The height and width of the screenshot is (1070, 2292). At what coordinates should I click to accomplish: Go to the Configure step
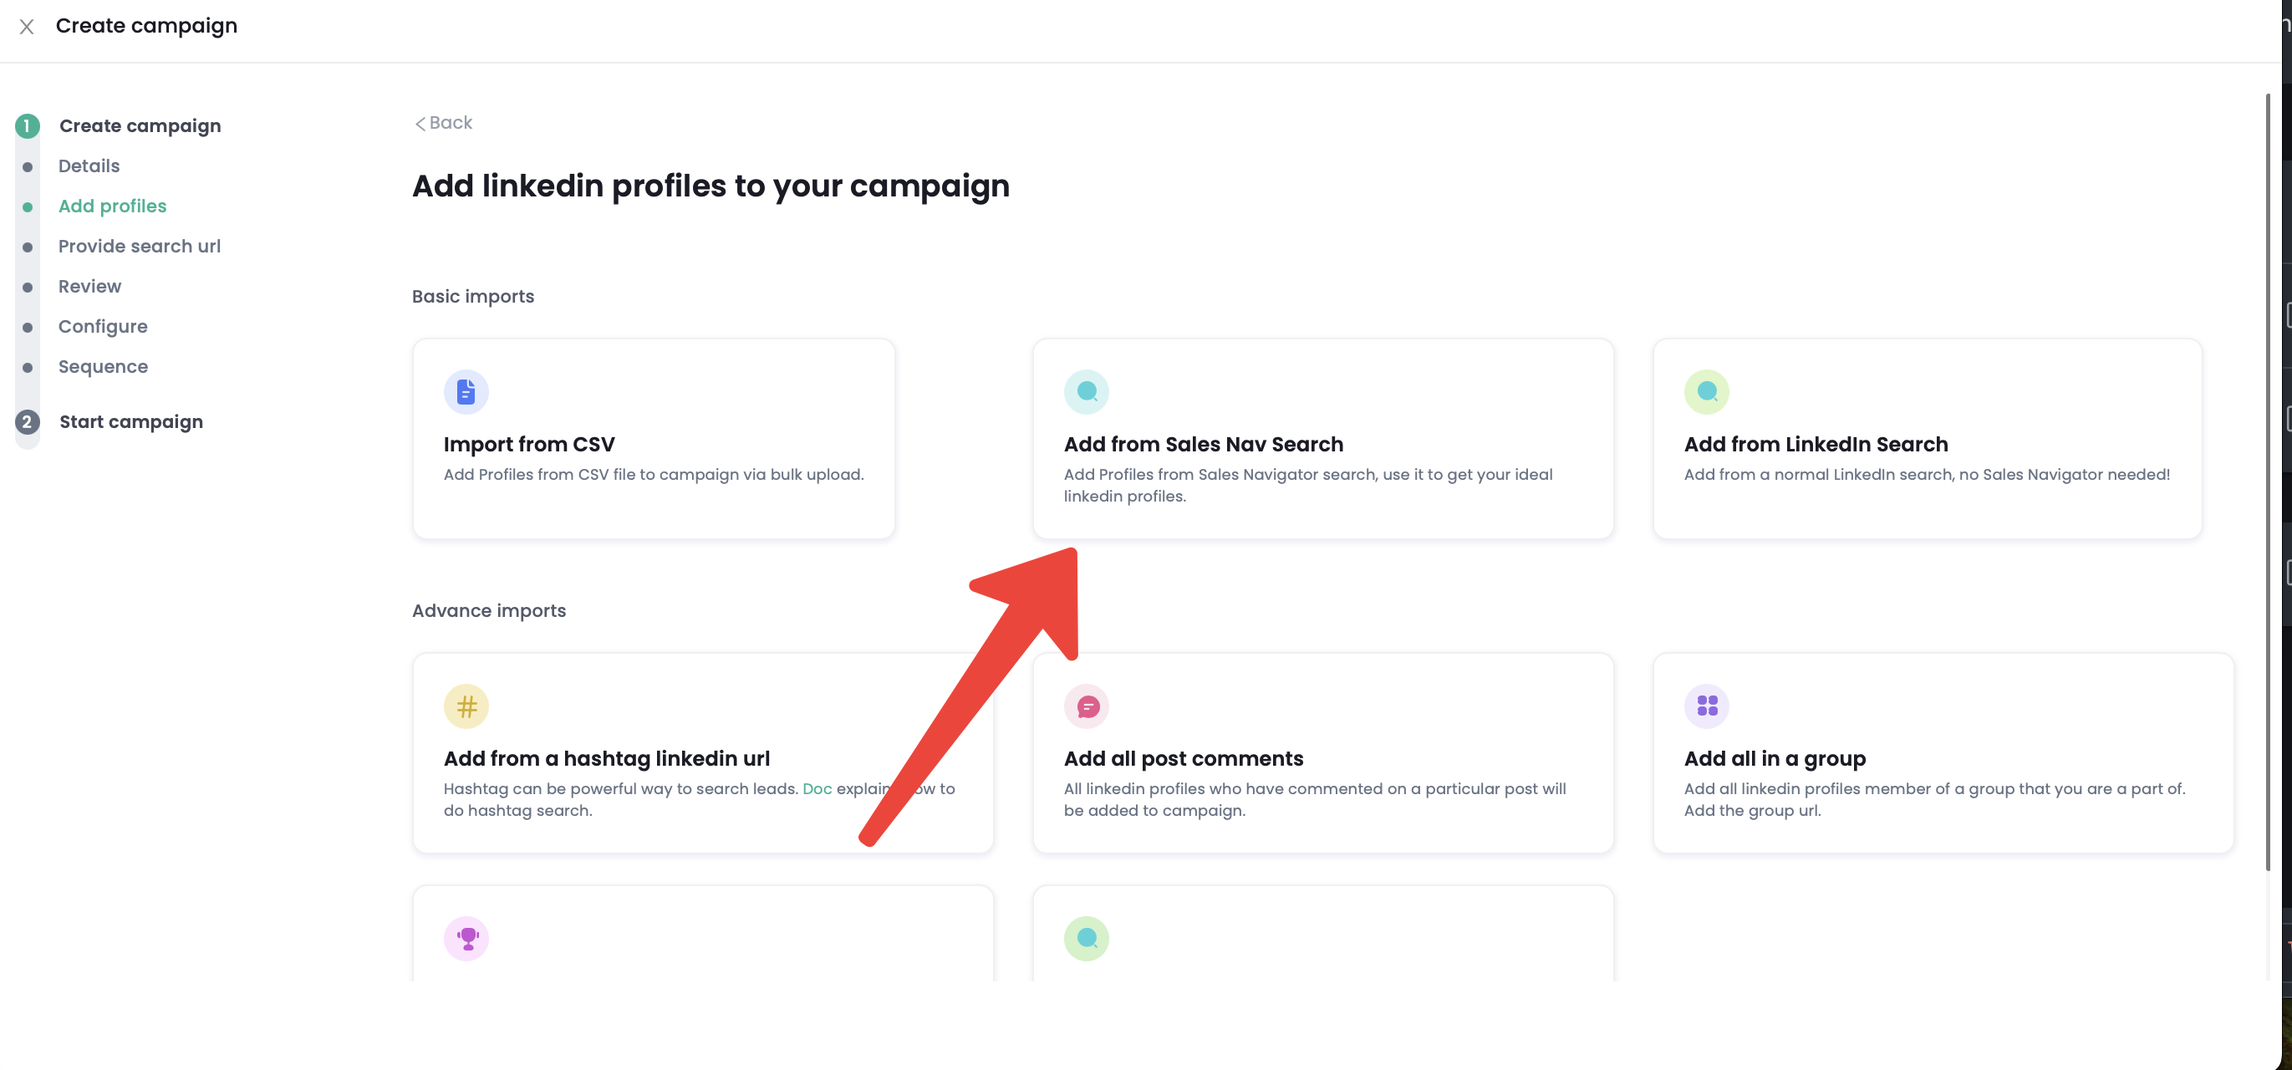(x=102, y=326)
